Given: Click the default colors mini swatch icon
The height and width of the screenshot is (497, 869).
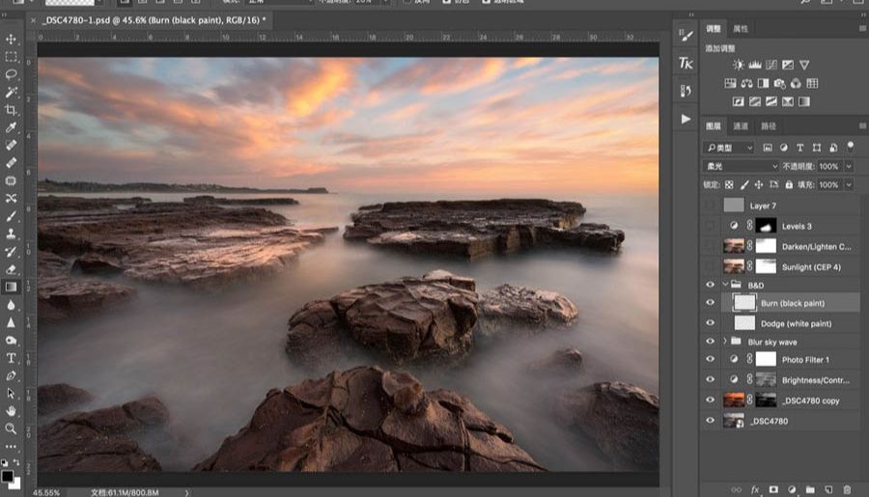Looking at the screenshot, I should pyautogui.click(x=5, y=462).
